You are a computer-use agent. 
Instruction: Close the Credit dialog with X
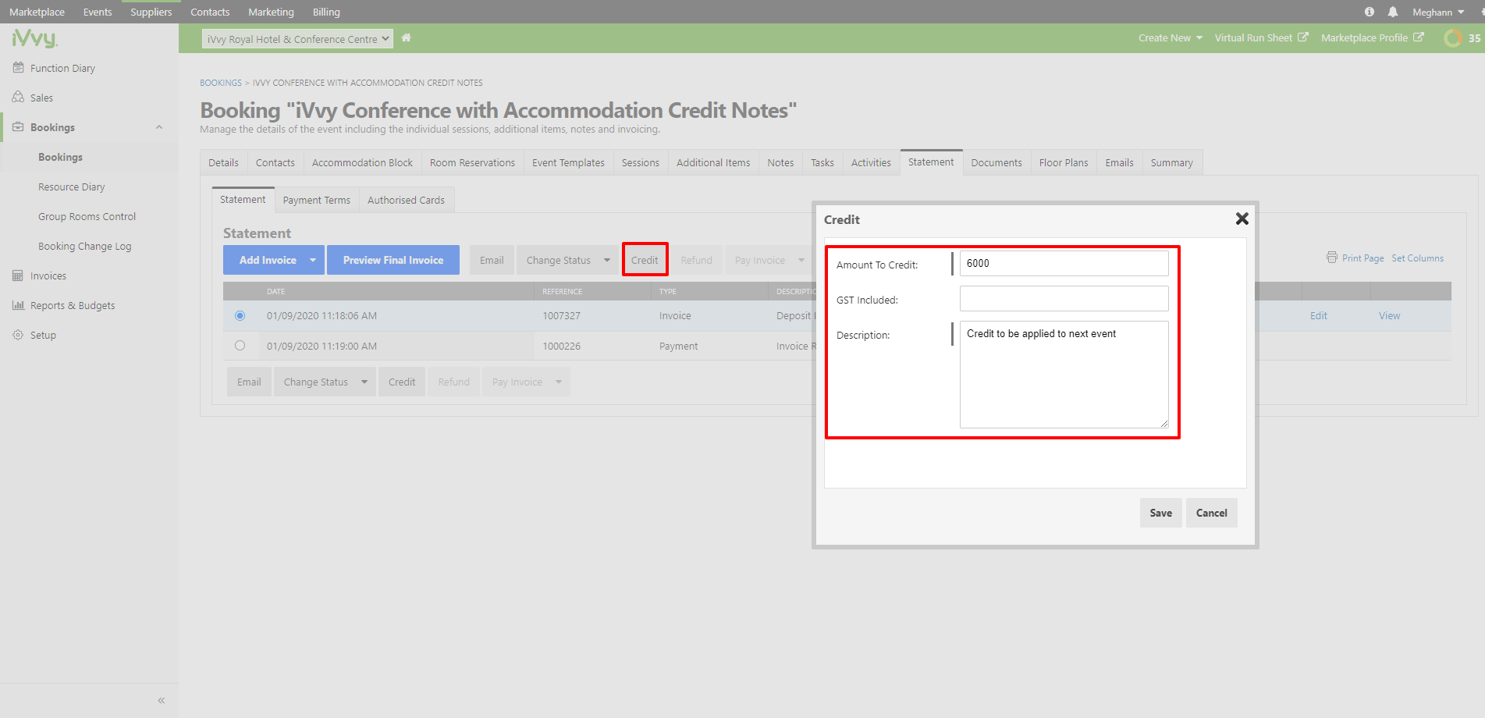(x=1242, y=219)
